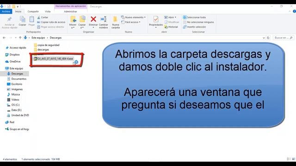Screen dimensions: 296x166
Task: Open the Archivo tab
Action: click(6, 12)
